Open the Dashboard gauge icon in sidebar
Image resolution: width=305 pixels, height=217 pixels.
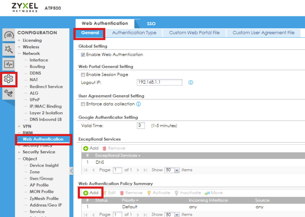tap(9, 35)
